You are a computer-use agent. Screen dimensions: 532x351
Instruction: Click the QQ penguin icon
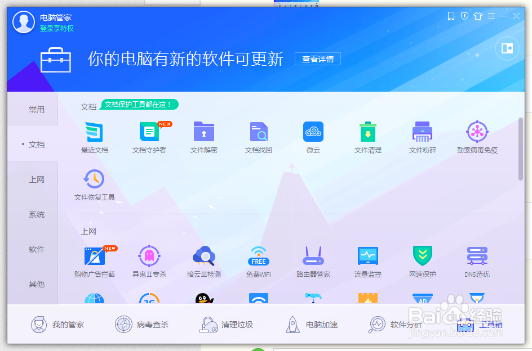(x=204, y=299)
